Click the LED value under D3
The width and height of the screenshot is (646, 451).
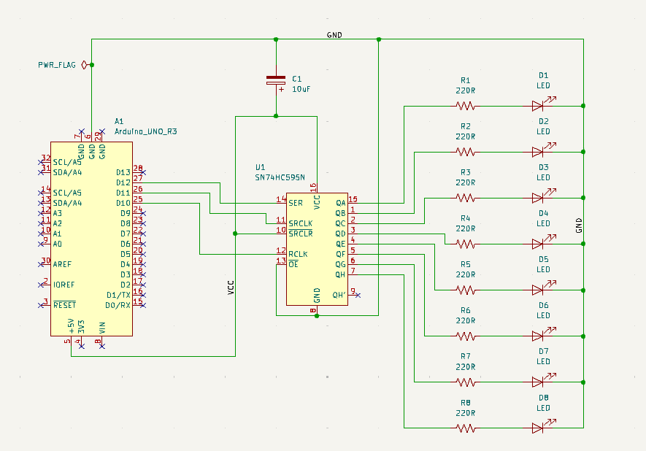tap(543, 177)
